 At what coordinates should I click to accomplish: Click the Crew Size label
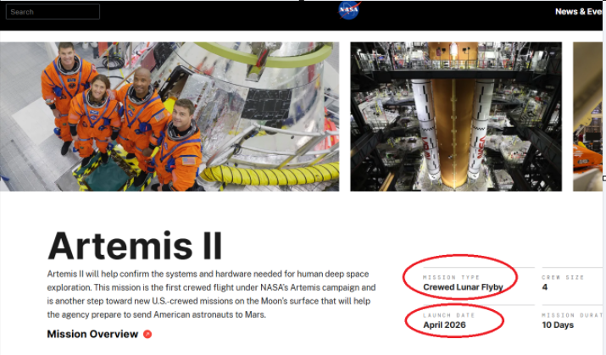click(x=562, y=277)
